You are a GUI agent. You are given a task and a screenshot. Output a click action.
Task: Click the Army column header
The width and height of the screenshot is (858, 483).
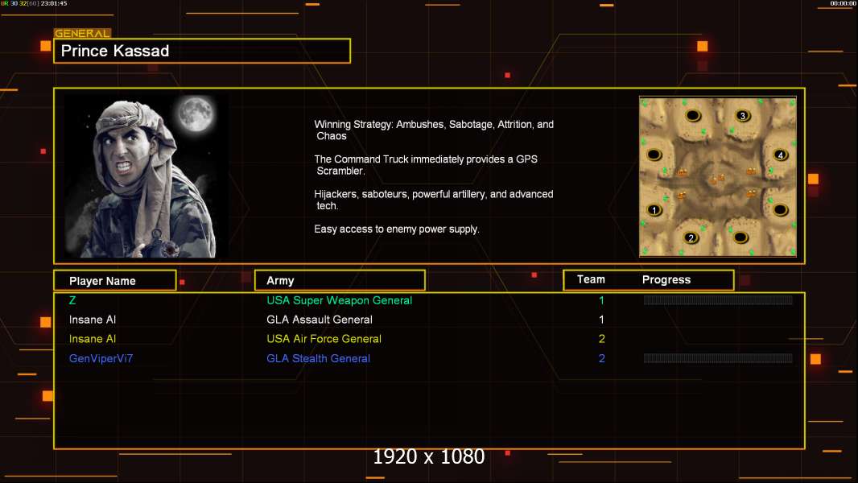pyautogui.click(x=340, y=281)
